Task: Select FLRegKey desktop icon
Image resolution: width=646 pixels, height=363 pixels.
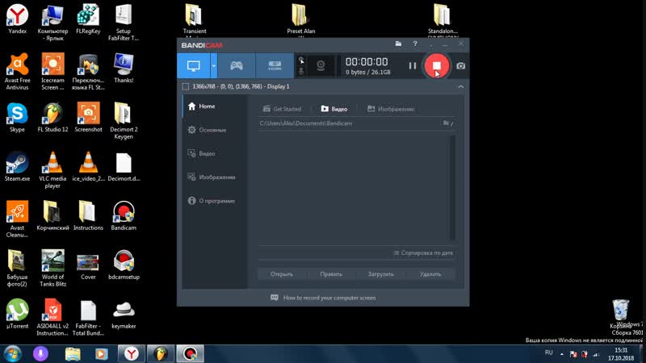Action: point(88,19)
